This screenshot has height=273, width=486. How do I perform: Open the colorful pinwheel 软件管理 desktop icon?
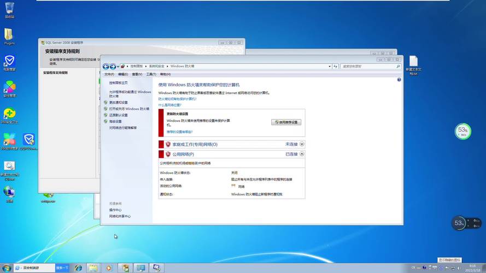click(x=10, y=89)
